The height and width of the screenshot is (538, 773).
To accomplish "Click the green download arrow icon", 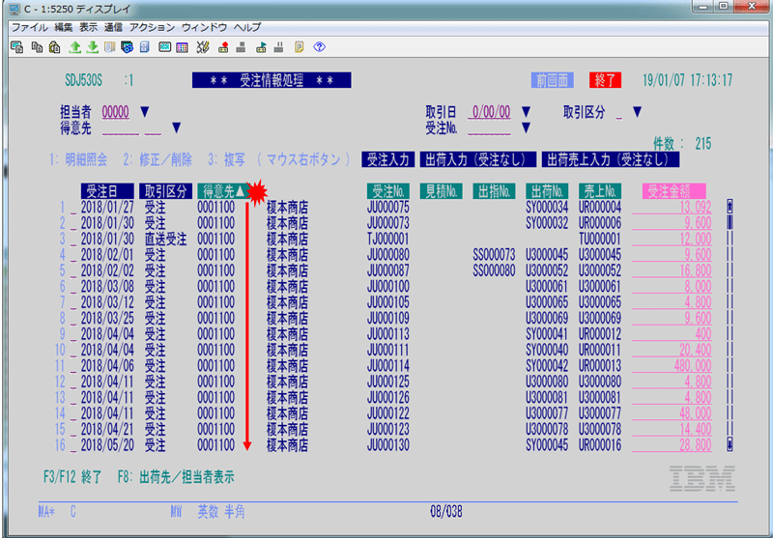I will coord(92,45).
